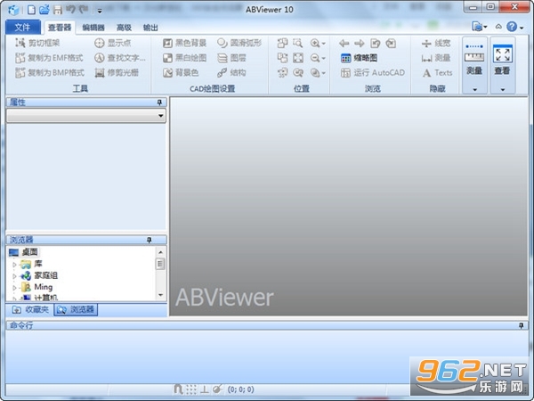Open the 图层 layers dialog
The width and height of the screenshot is (534, 401).
click(231, 58)
